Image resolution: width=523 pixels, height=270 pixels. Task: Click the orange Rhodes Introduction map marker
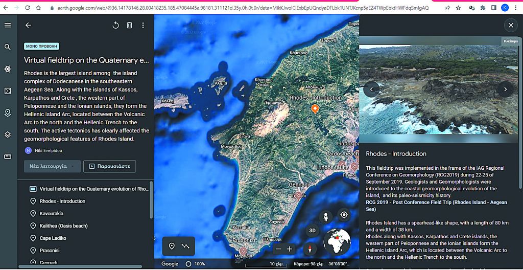(315, 109)
